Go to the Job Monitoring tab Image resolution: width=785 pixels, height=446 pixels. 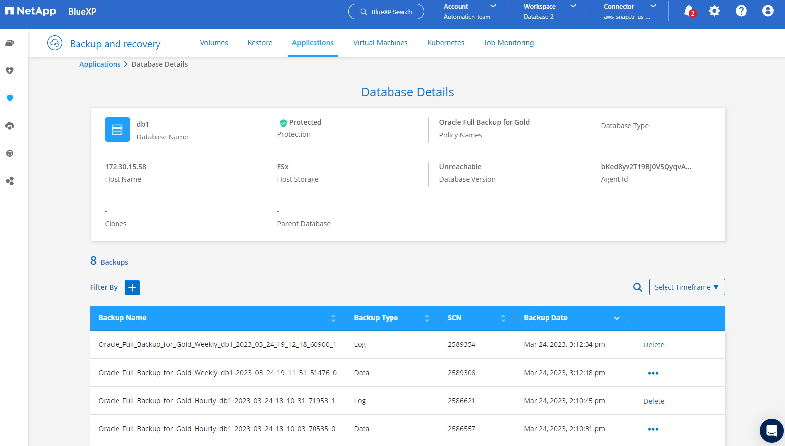click(509, 43)
